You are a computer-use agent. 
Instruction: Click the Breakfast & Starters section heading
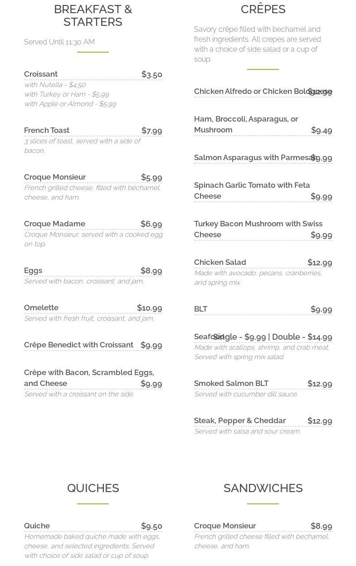pyautogui.click(x=93, y=15)
